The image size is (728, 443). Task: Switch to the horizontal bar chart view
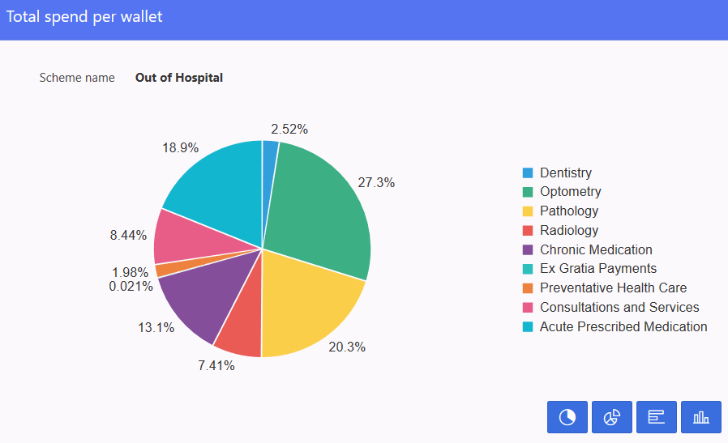657,417
